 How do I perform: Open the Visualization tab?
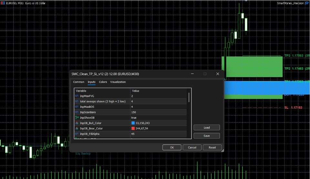(x=118, y=82)
